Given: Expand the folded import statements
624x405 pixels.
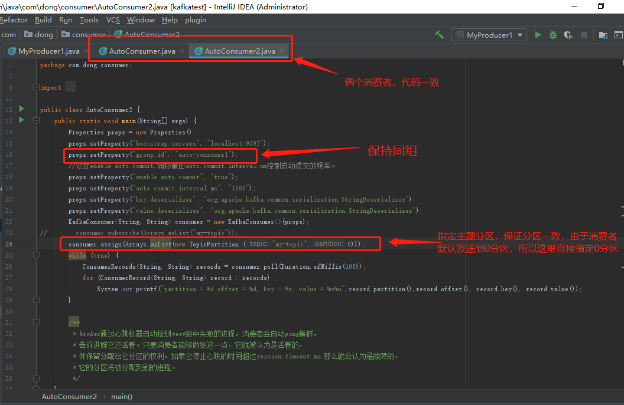Looking at the screenshot, I should (x=36, y=87).
